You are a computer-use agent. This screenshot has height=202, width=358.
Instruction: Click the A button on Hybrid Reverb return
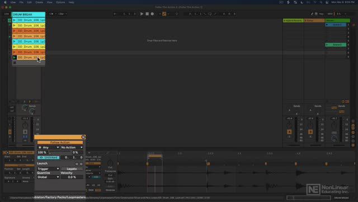pyautogui.click(x=289, y=132)
